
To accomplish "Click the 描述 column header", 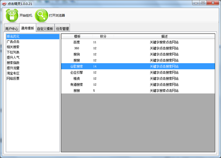I will point(164,36).
